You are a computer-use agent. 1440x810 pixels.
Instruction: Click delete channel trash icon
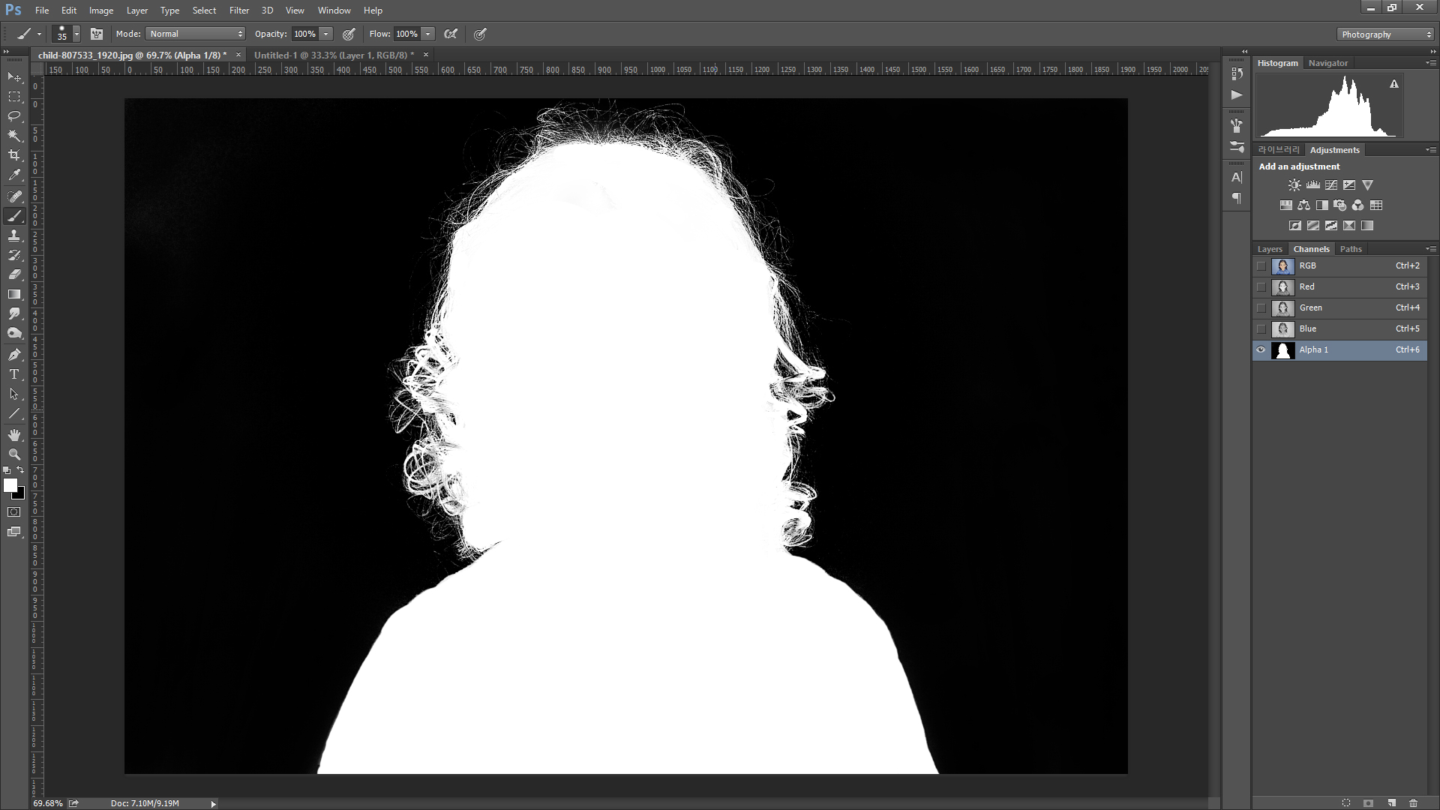(x=1413, y=803)
